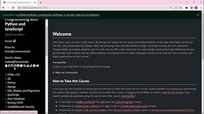Screen dimensions: 204x114
Task: Open week 0 HTML, CSS
Action: pyautogui.click(x=13, y=75)
